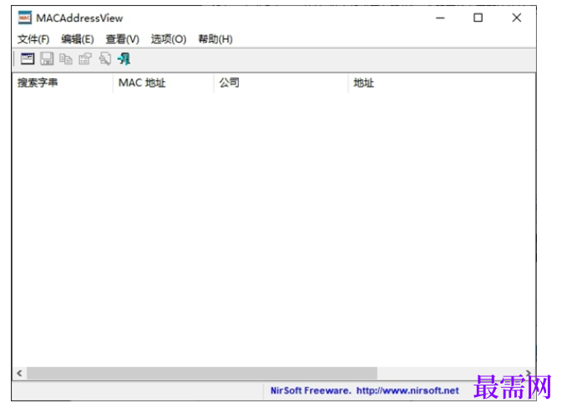
Task: Open the 帮助(H) menu
Action: tap(215, 39)
